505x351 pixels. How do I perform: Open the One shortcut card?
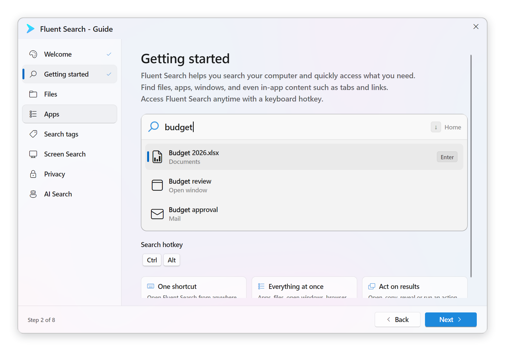pos(194,287)
